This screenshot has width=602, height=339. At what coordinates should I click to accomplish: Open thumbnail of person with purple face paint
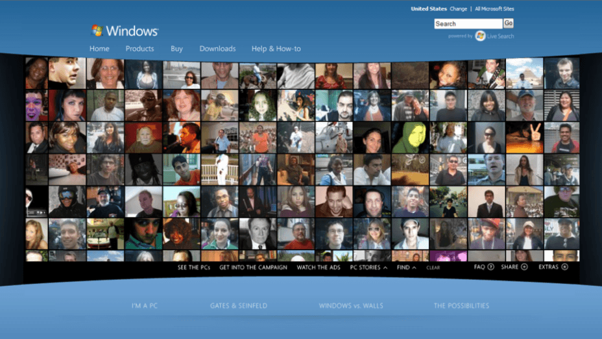36,106
